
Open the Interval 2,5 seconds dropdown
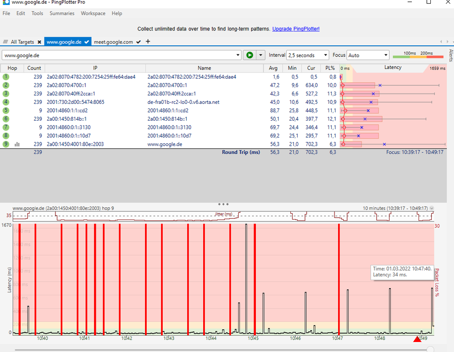coord(325,55)
